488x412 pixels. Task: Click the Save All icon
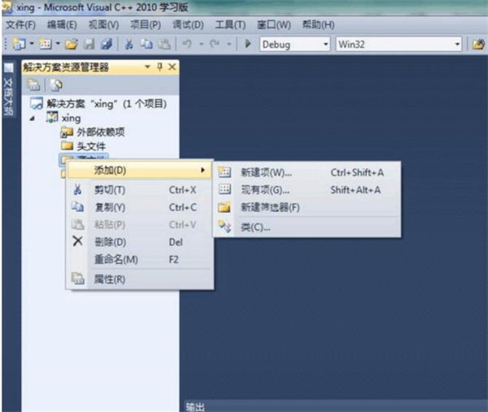pyautogui.click(x=107, y=44)
